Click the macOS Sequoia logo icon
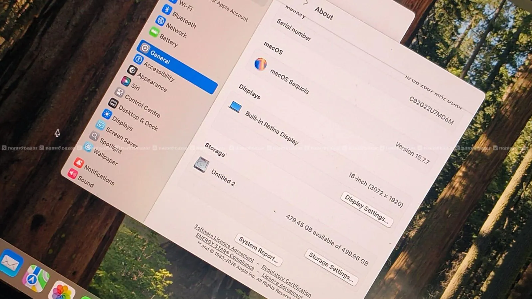This screenshot has width=532, height=299. pyautogui.click(x=261, y=64)
